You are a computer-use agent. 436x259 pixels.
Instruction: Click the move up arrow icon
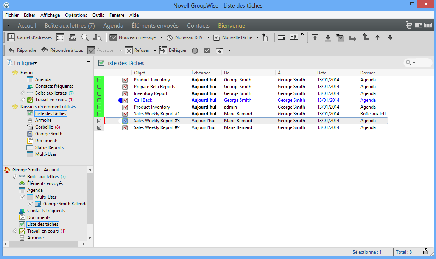click(377, 37)
